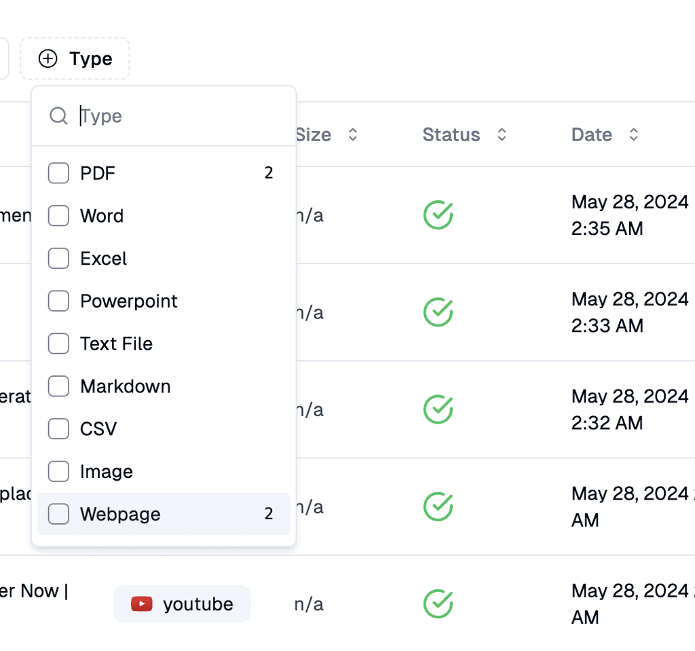Check the PDF filter checkbox

[x=58, y=173]
